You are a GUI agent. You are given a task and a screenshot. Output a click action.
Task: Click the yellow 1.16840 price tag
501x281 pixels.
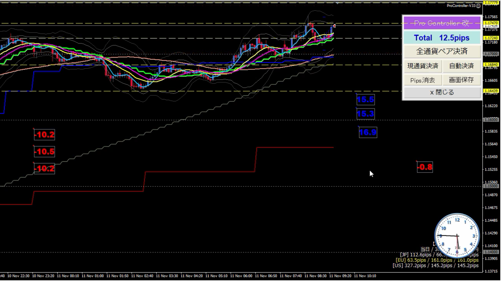pos(492,65)
